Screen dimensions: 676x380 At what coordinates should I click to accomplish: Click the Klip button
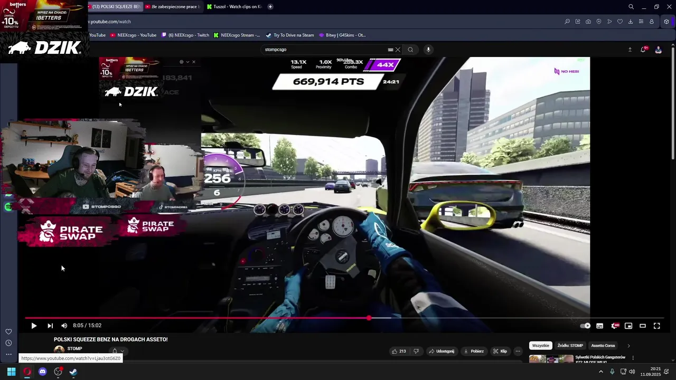500,351
